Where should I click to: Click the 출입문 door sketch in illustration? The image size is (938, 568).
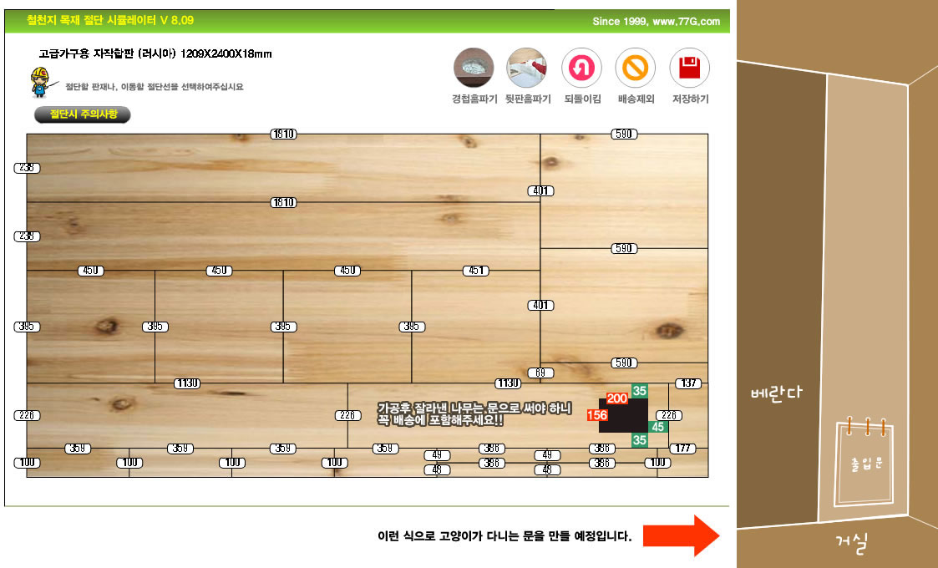coord(866,462)
